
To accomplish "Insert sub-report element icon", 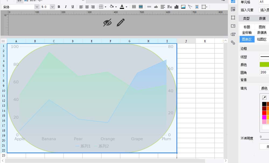I will tap(197, 7).
